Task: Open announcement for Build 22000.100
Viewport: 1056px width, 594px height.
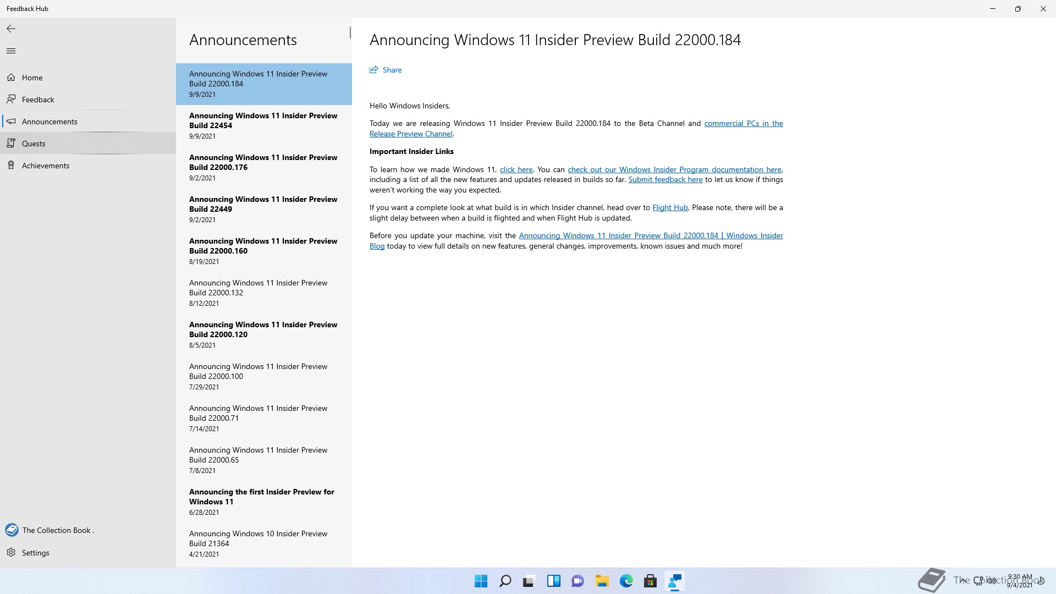Action: [x=264, y=377]
